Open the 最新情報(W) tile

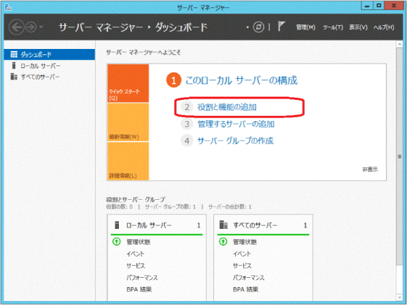click(128, 122)
